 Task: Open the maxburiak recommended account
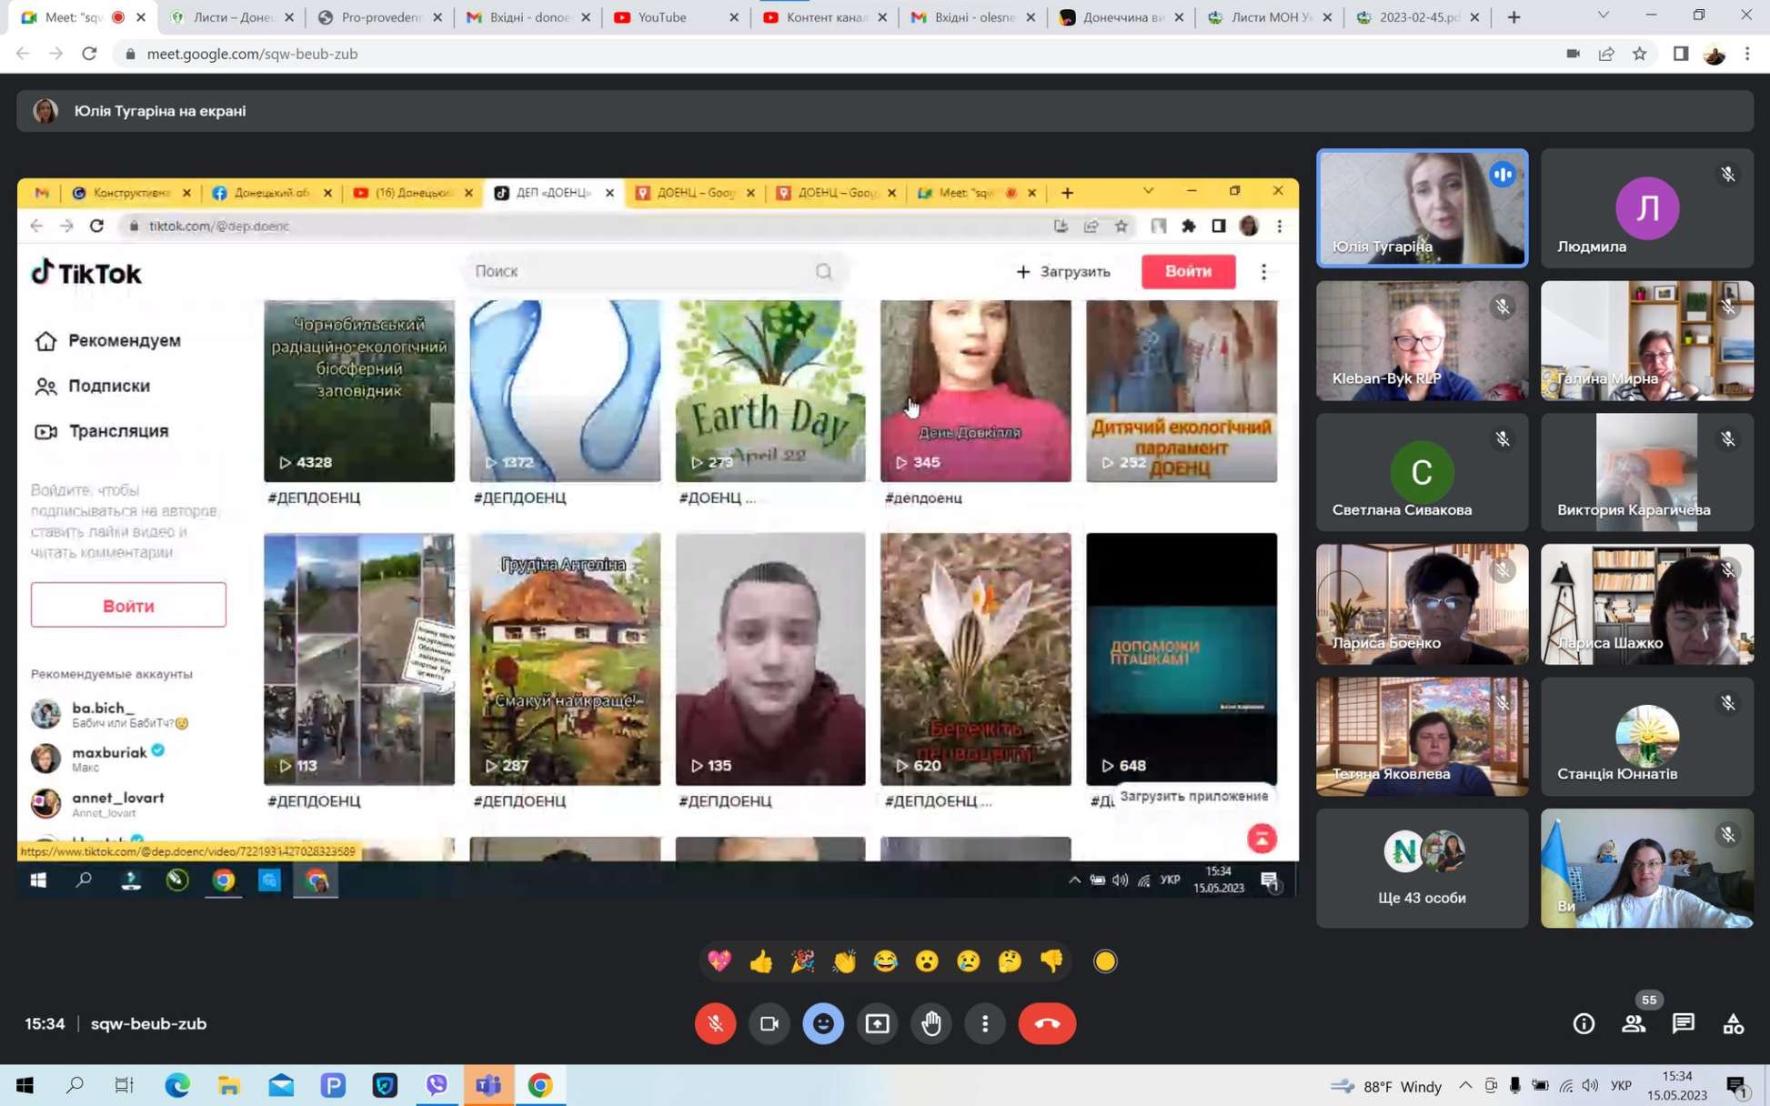(100, 759)
